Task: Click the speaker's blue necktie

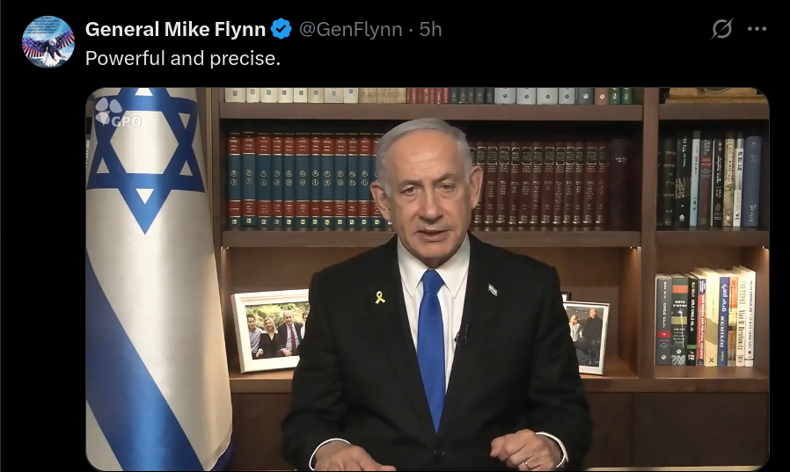Action: click(x=432, y=347)
